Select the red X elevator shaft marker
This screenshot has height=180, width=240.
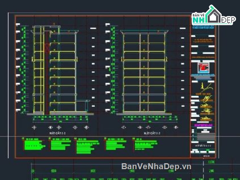coord(47,48)
